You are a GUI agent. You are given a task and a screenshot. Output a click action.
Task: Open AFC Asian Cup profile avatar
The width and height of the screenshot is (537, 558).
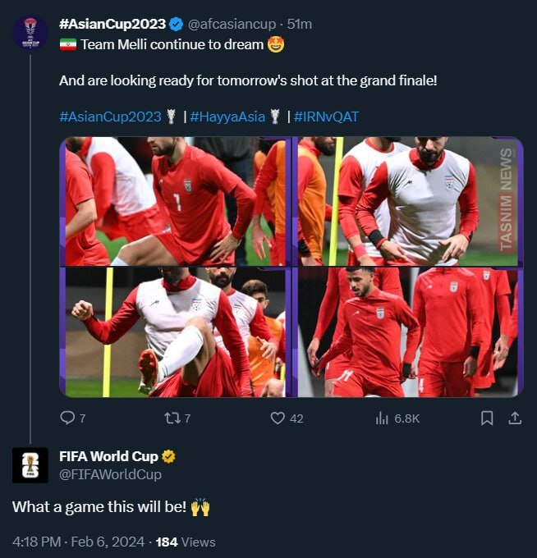click(x=30, y=34)
